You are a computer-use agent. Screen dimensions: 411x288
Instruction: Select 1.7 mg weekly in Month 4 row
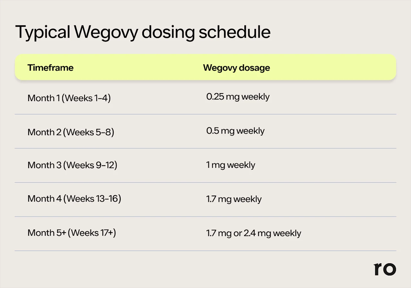pos(234,199)
